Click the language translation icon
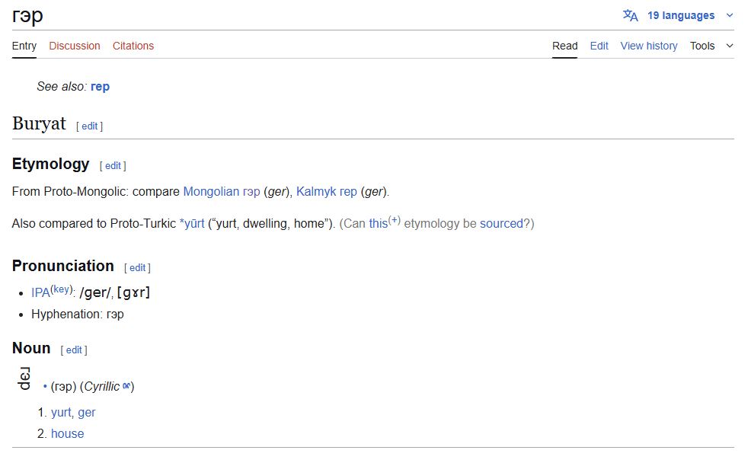This screenshot has width=748, height=463. [x=630, y=16]
